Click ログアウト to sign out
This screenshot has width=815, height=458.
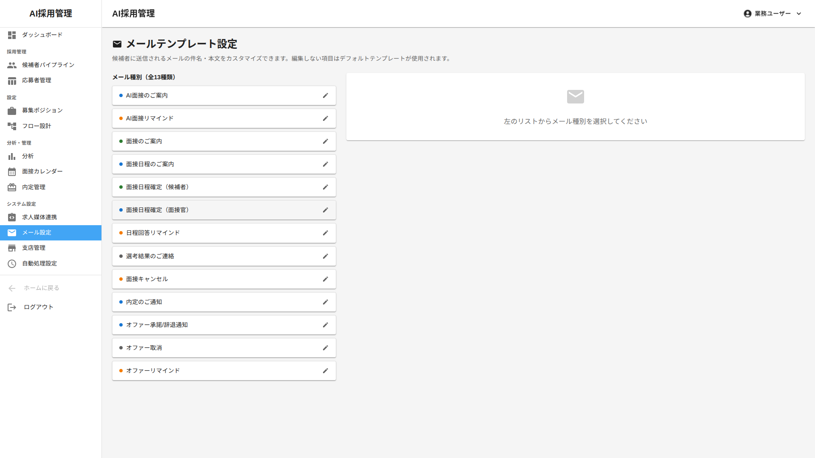[38, 307]
